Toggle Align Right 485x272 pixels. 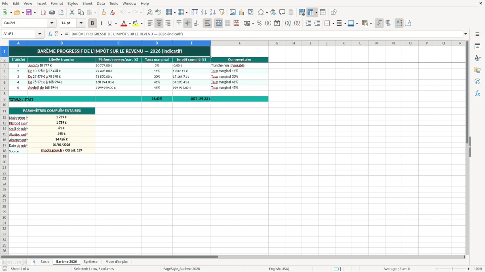168,23
